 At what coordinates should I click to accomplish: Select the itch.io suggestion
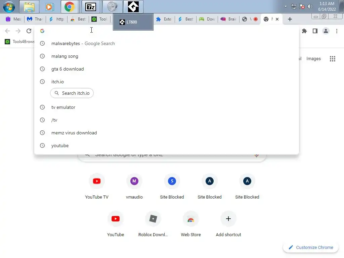(167, 82)
